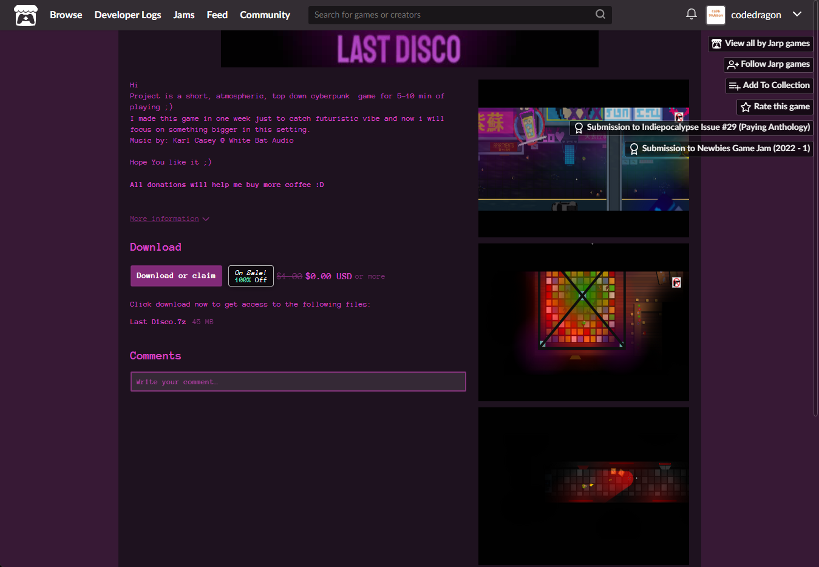
Task: Click the itch.io icon in View all button
Action: 716,44
